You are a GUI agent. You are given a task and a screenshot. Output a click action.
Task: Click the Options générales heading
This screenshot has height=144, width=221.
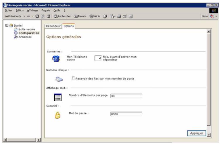pos(63,37)
